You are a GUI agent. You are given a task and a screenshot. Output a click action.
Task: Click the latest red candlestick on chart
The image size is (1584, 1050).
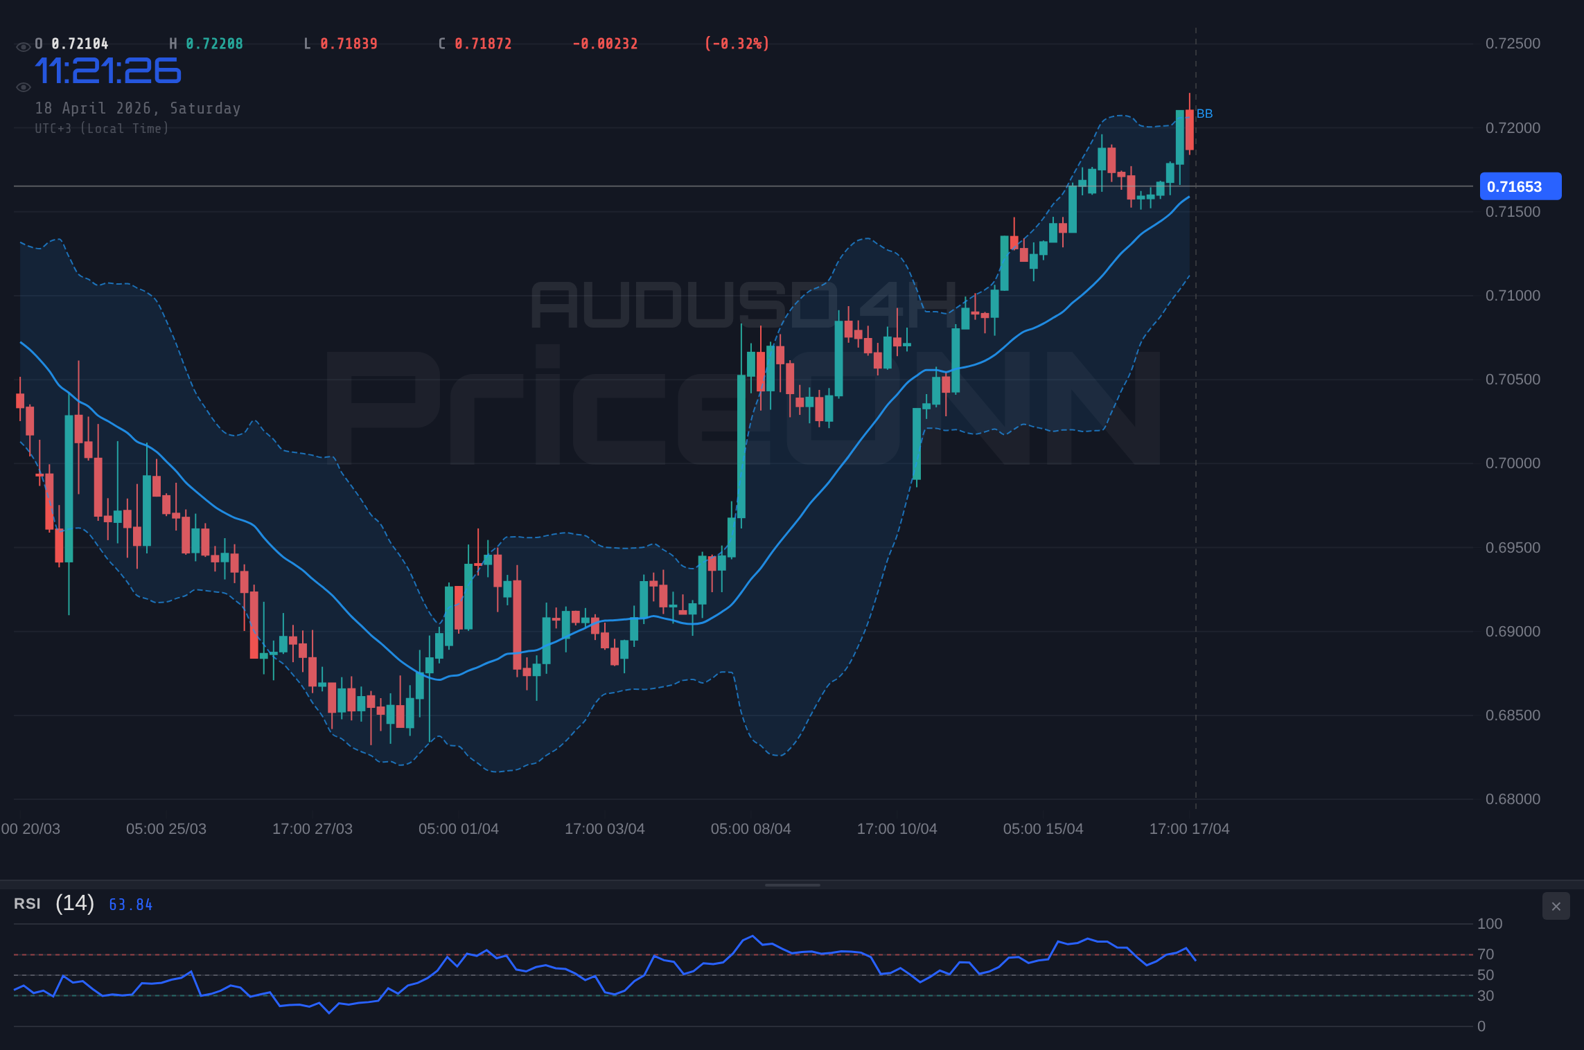[x=1190, y=130]
